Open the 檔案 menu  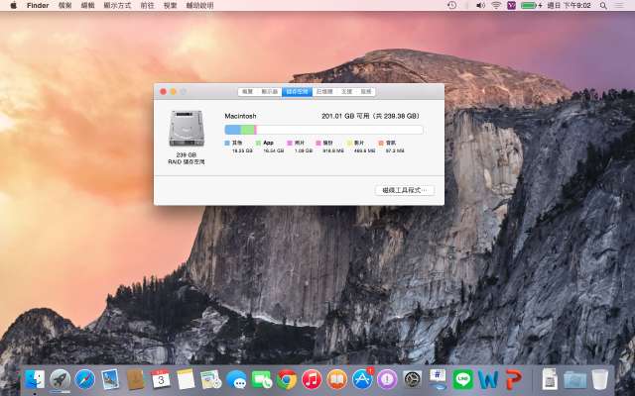(x=64, y=5)
